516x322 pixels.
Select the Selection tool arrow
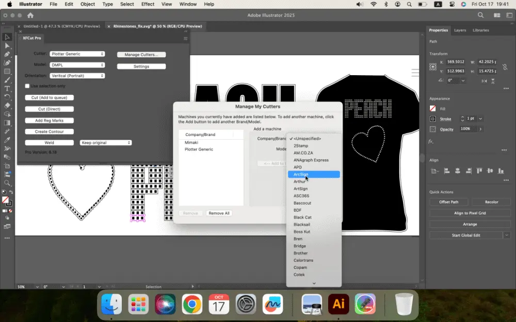pyautogui.click(x=7, y=37)
